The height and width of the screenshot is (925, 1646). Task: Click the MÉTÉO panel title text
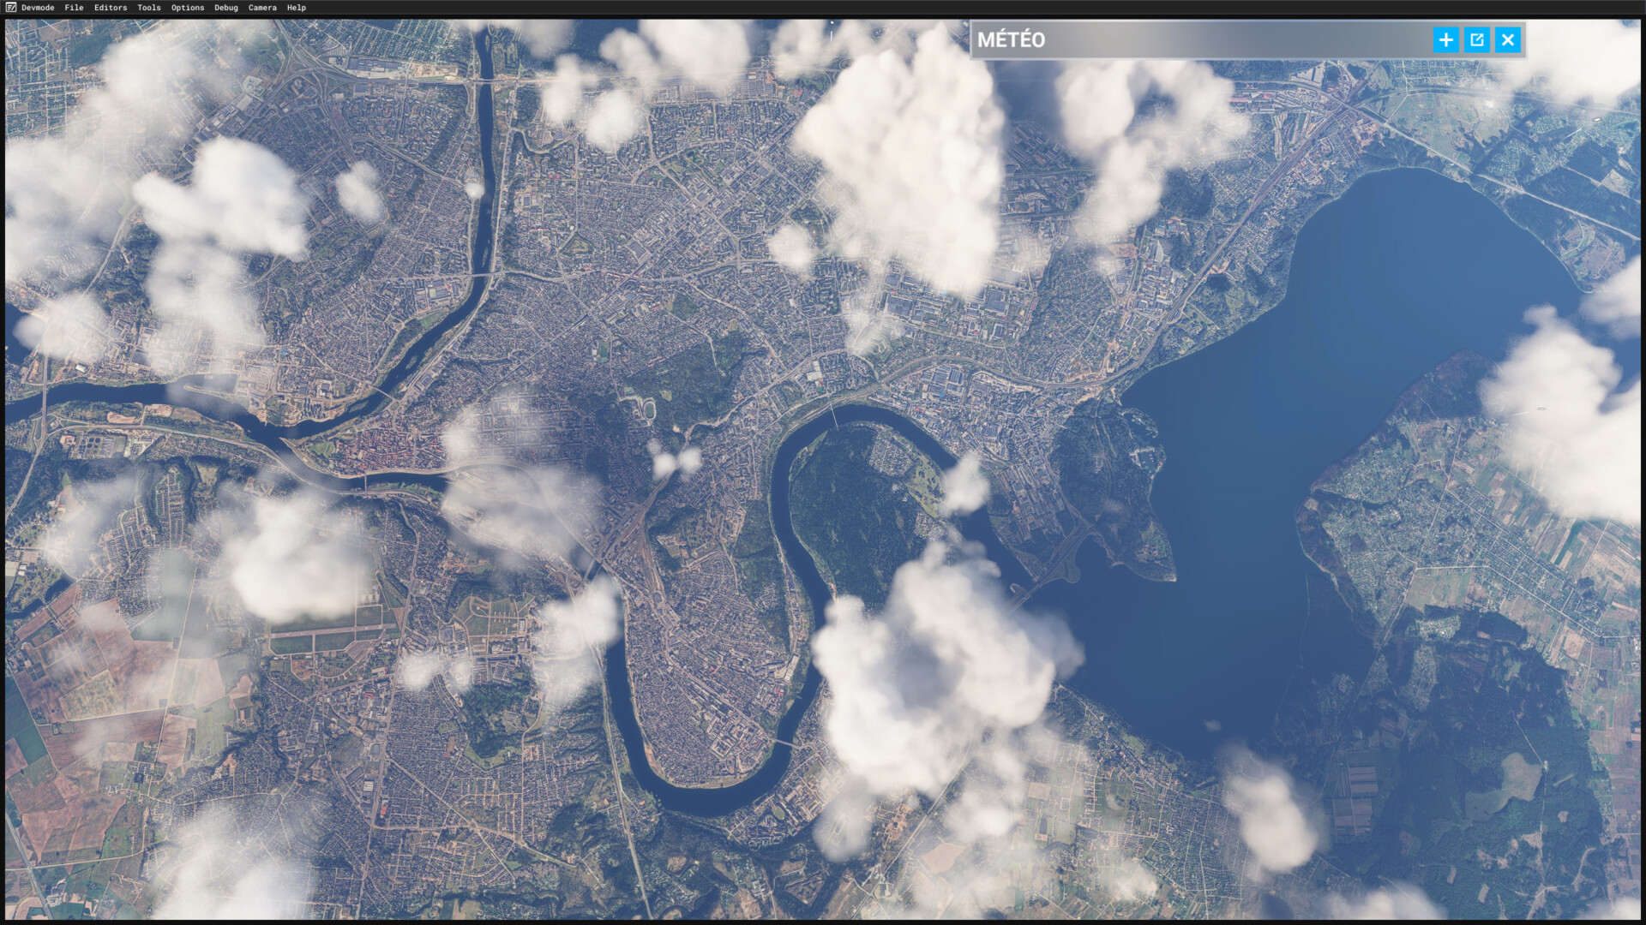[x=1011, y=40]
